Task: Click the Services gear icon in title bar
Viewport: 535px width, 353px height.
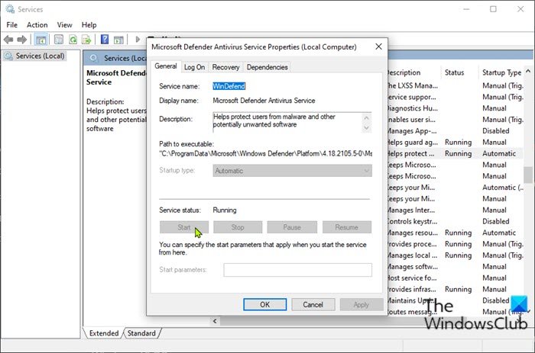Action: [10, 9]
